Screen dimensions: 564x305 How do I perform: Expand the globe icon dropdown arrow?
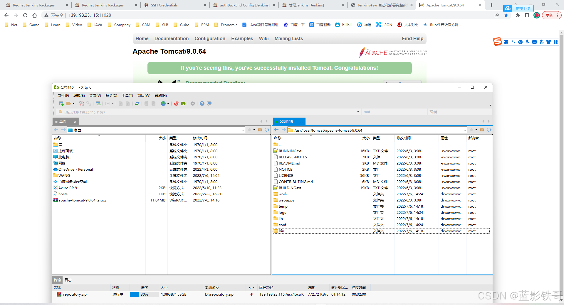(168, 104)
